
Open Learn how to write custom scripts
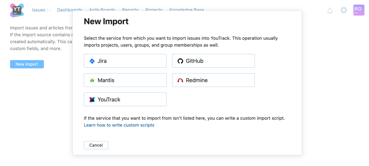(x=119, y=125)
